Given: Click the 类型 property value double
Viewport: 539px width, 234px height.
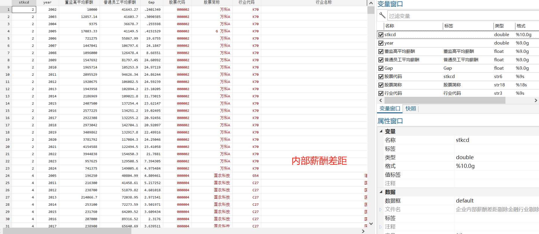Looking at the screenshot, I should pyautogui.click(x=465, y=157).
